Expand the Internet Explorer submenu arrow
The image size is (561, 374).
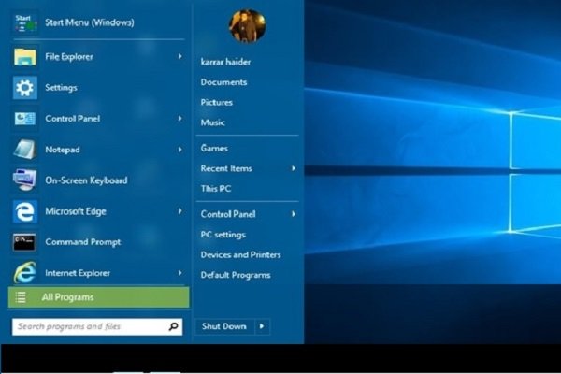coord(180,273)
